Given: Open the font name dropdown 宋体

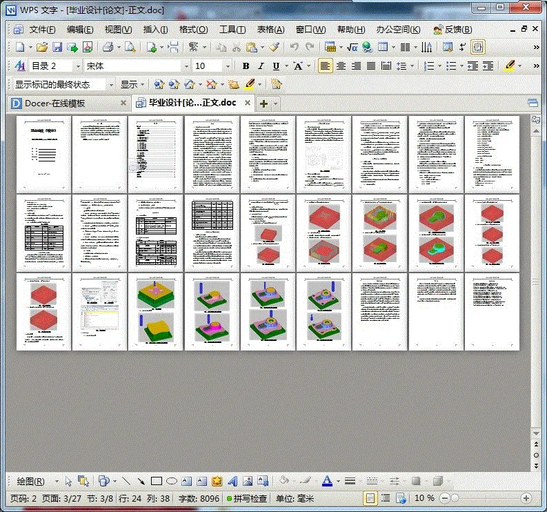Looking at the screenshot, I should (187, 66).
